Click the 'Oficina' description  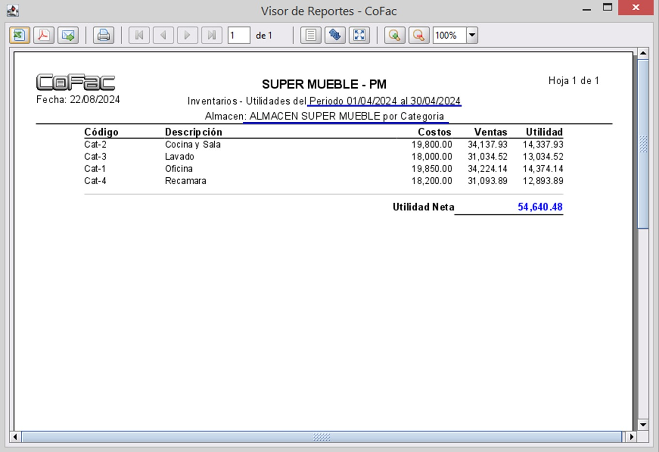pyautogui.click(x=179, y=169)
